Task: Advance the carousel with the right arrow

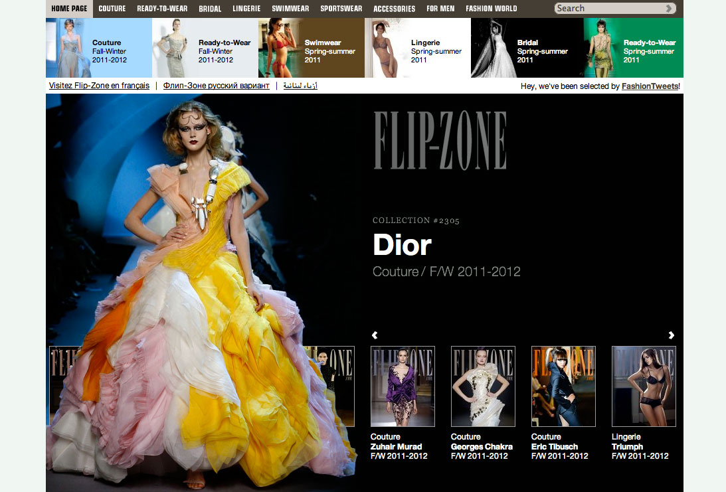Action: pos(671,335)
